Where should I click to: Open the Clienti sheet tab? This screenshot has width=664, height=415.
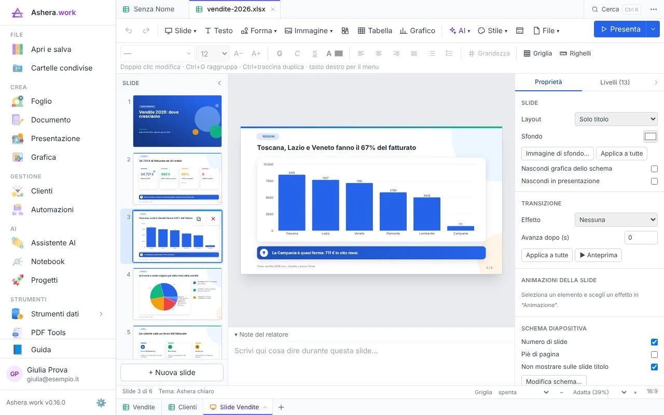point(182,407)
